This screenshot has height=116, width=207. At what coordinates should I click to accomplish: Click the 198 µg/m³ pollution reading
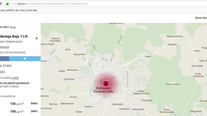[17, 111]
